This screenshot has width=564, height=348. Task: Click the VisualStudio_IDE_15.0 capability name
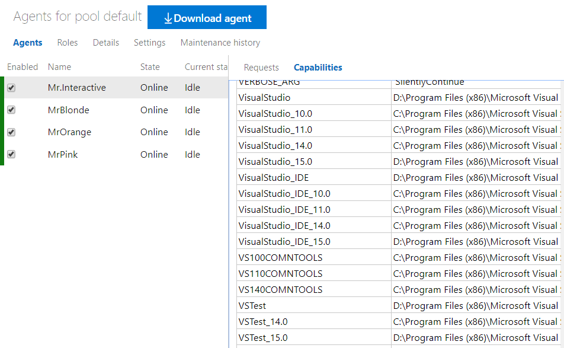click(x=284, y=242)
